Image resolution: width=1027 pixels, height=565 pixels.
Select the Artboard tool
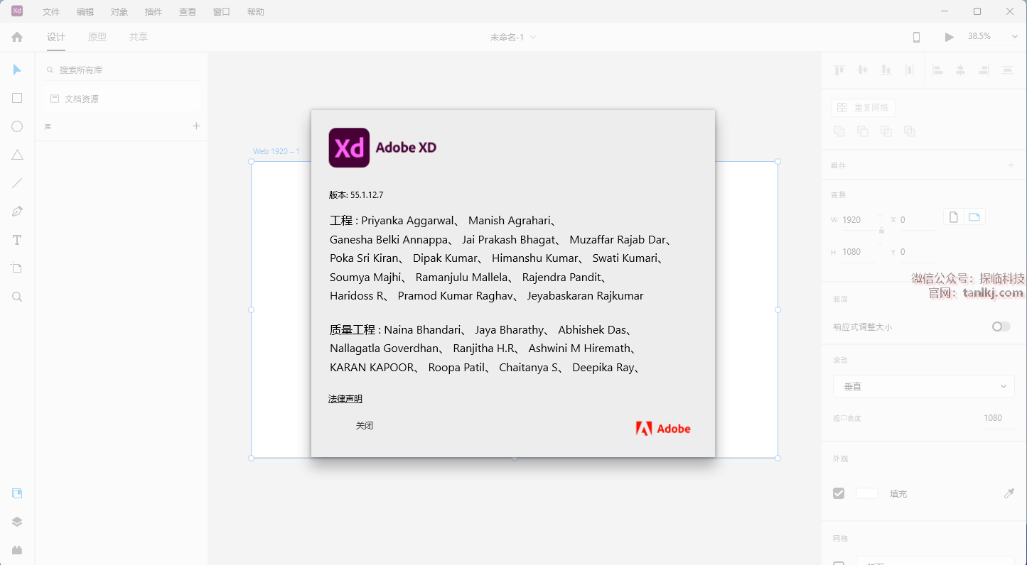pyautogui.click(x=17, y=268)
